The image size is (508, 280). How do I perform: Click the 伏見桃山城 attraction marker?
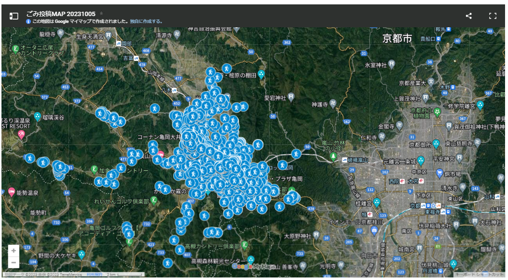coord(454,264)
